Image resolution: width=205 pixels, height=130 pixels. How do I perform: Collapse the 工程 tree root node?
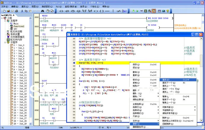click(2, 18)
